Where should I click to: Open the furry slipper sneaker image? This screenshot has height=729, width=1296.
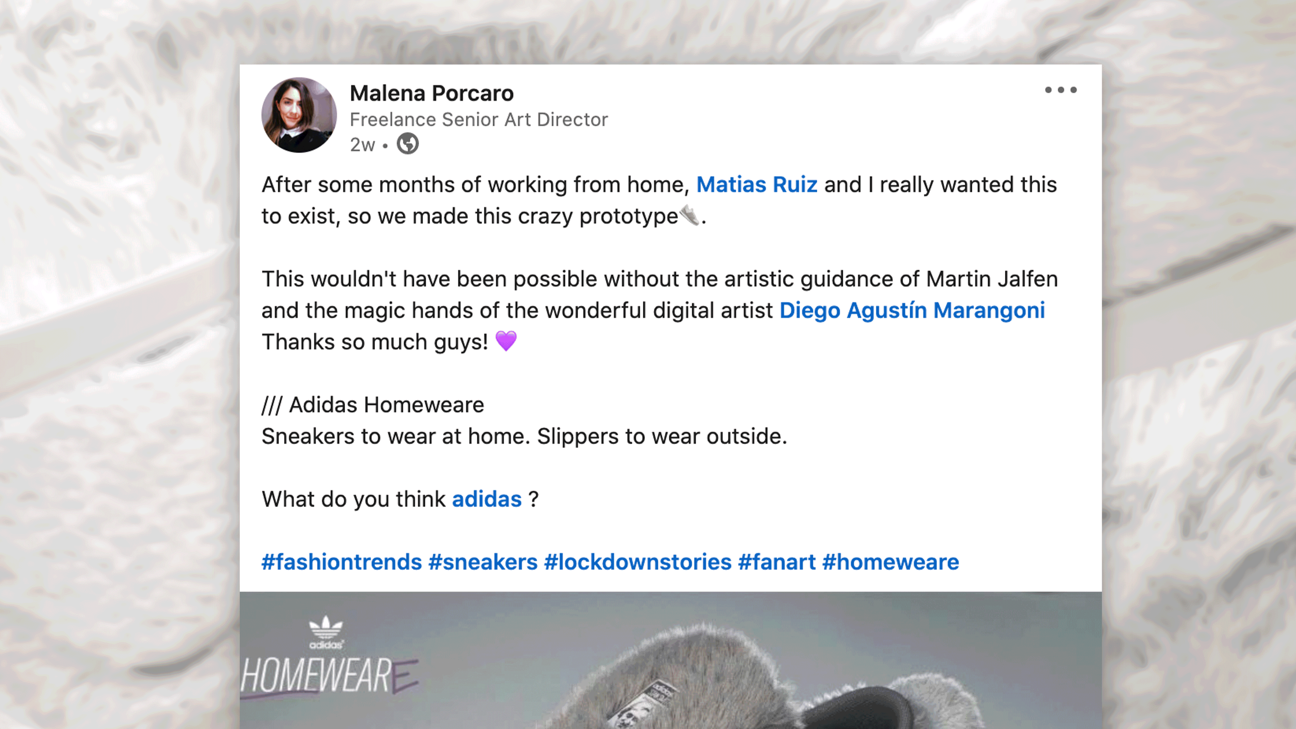pyautogui.click(x=671, y=660)
